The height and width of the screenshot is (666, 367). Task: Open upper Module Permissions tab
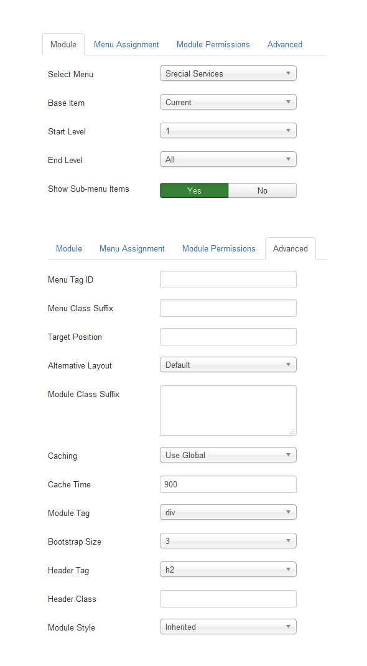point(213,45)
